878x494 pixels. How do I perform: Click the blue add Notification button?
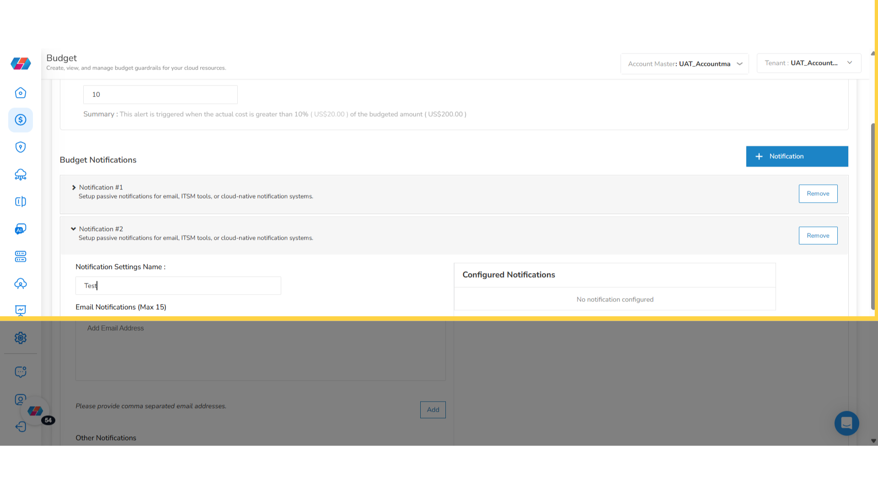tap(797, 156)
